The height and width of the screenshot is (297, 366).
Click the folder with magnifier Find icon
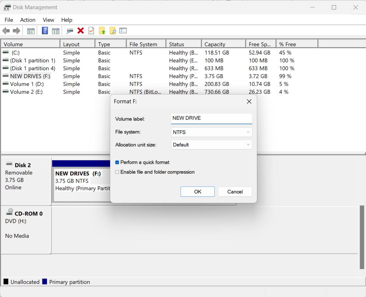click(112, 31)
